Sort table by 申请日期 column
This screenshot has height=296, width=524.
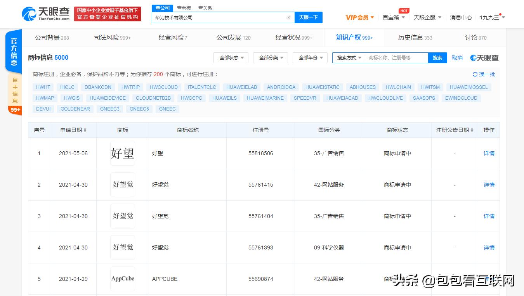73,130
